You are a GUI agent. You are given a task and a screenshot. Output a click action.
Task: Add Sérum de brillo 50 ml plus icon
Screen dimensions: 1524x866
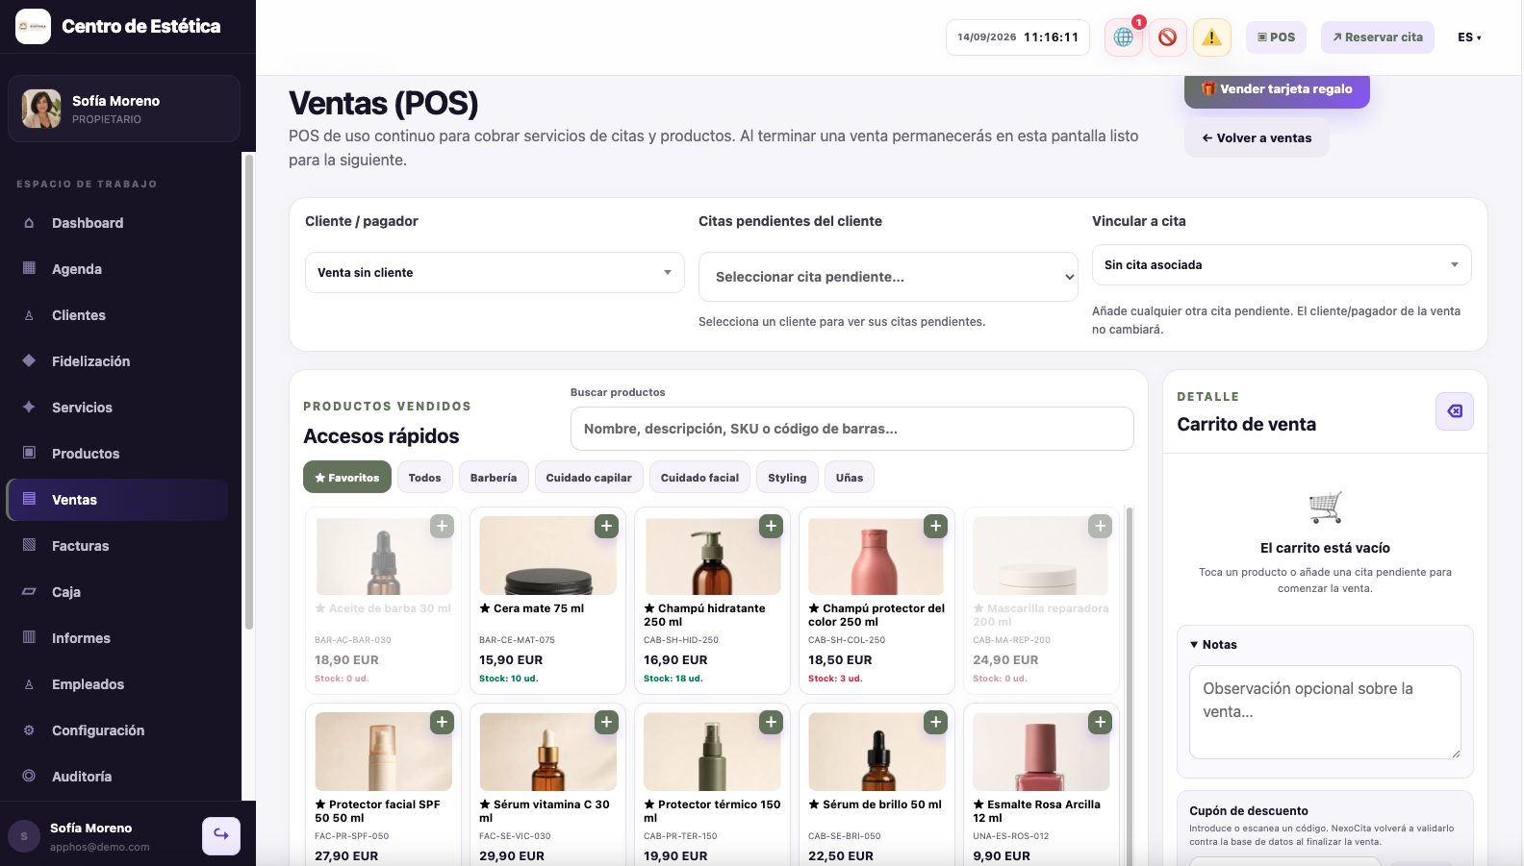935,722
